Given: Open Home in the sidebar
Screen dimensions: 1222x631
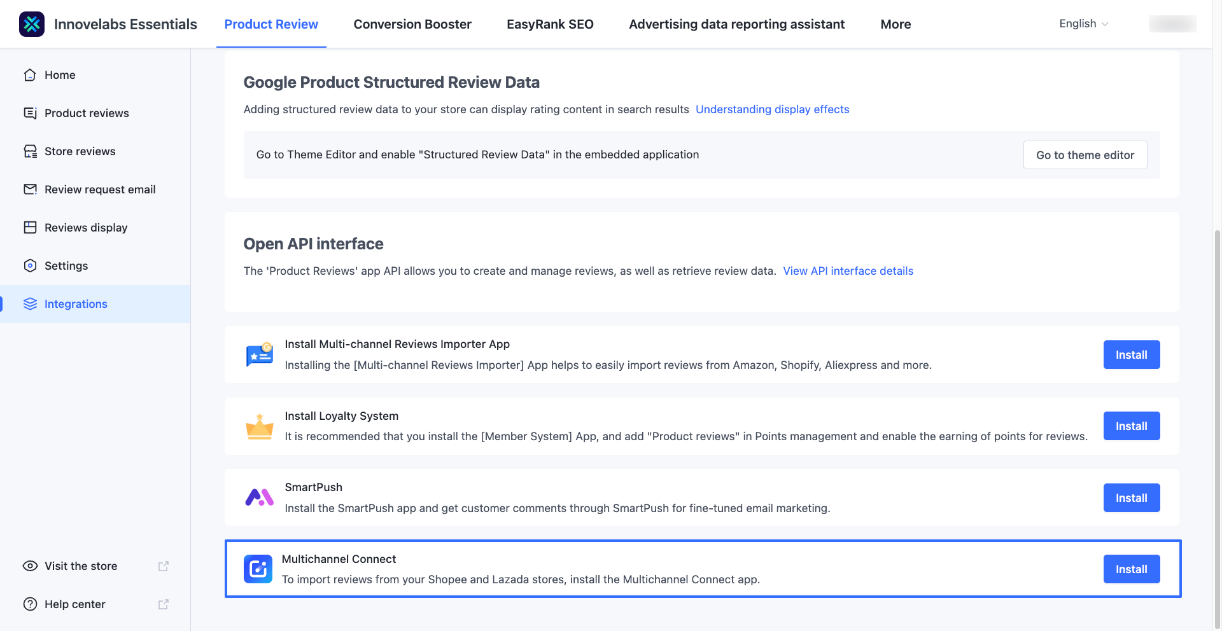Looking at the screenshot, I should pos(59,74).
